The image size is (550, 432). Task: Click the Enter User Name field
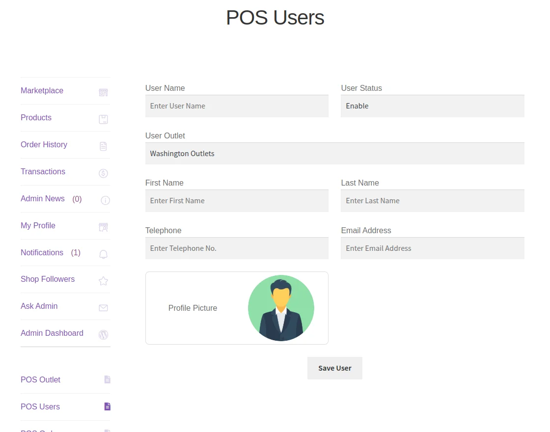tap(237, 106)
